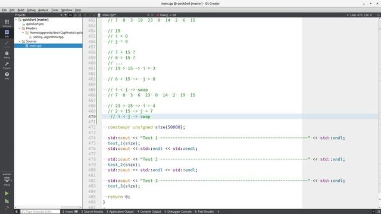
Task: Click the filter tree icon in Projects panel
Action: click(x=65, y=15)
